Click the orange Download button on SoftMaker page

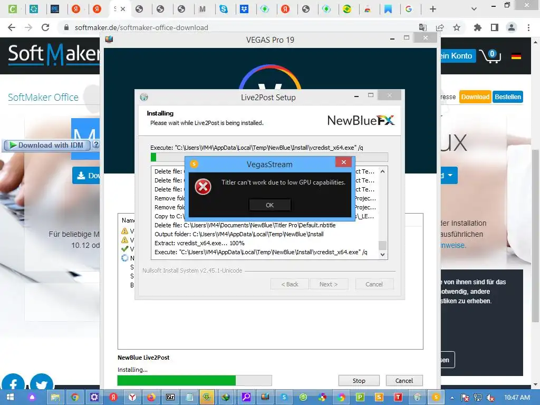(x=475, y=97)
